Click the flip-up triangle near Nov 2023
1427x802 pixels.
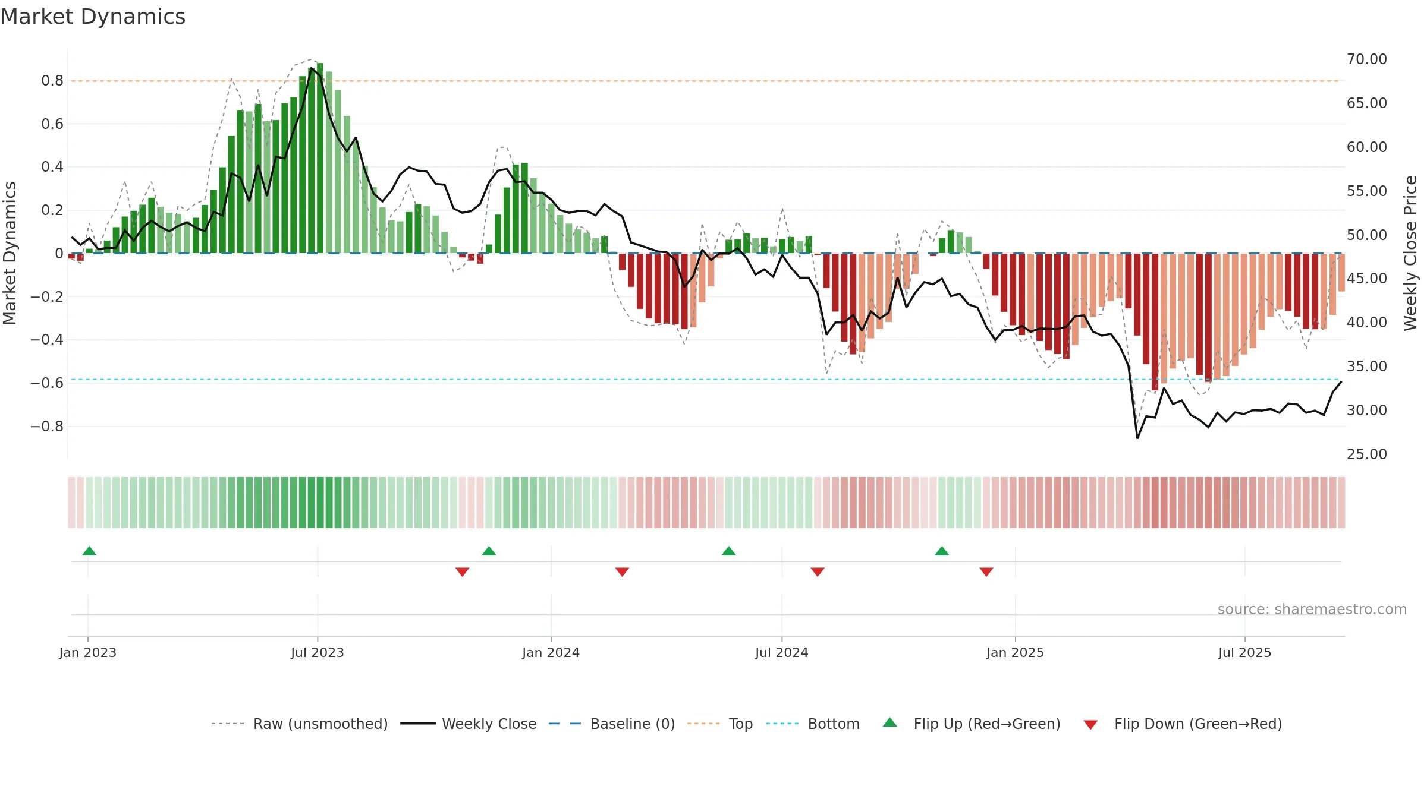pos(489,551)
